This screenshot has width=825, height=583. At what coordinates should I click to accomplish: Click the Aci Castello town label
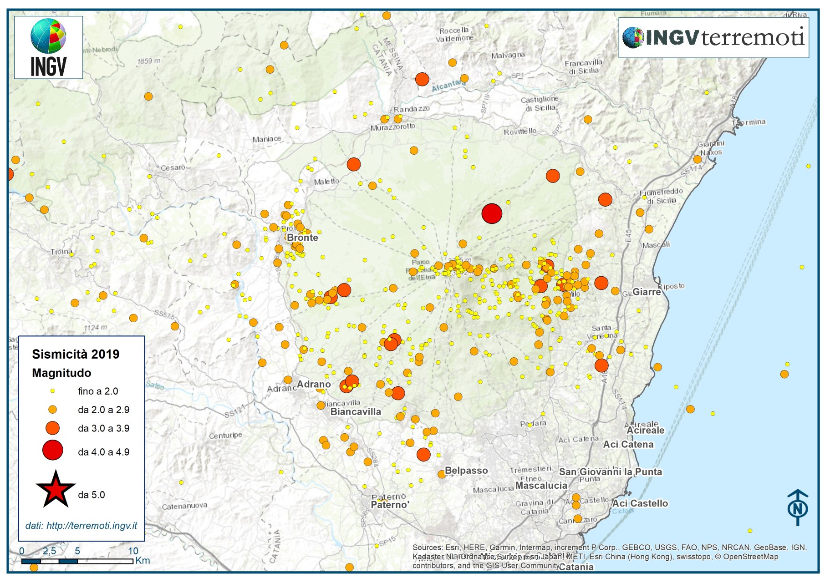click(x=640, y=503)
